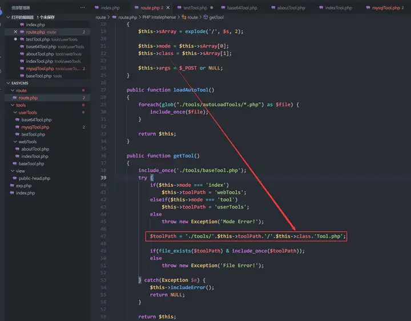Screen dimensions: 411x321
Task: Click the includeError() call
Action: (x=192, y=287)
